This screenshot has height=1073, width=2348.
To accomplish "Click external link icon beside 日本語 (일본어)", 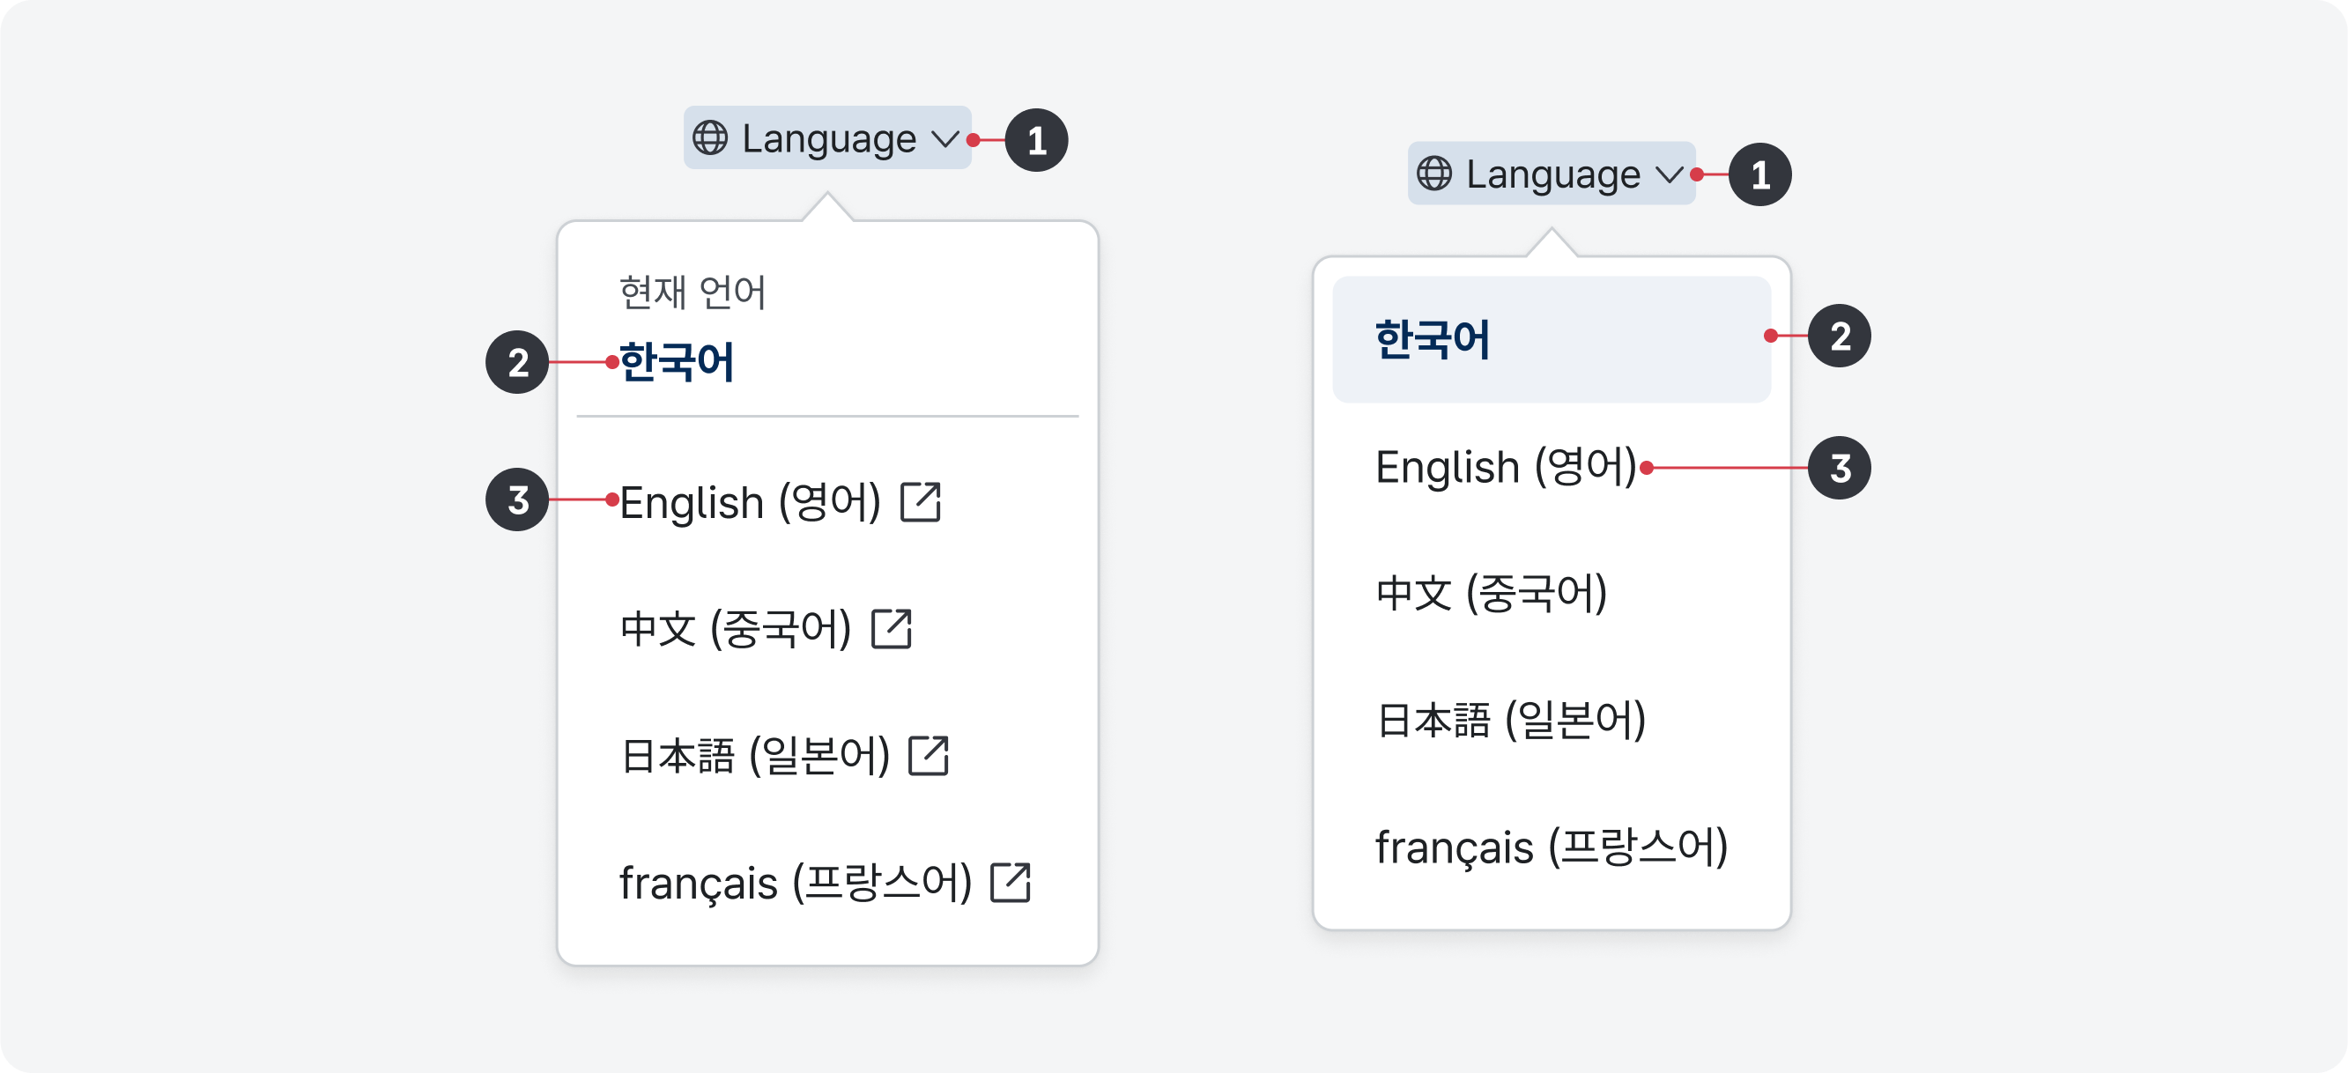I will point(929,756).
